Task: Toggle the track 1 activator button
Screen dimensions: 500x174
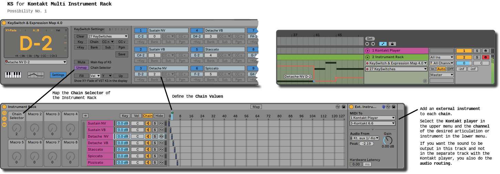Action: pos(464,51)
